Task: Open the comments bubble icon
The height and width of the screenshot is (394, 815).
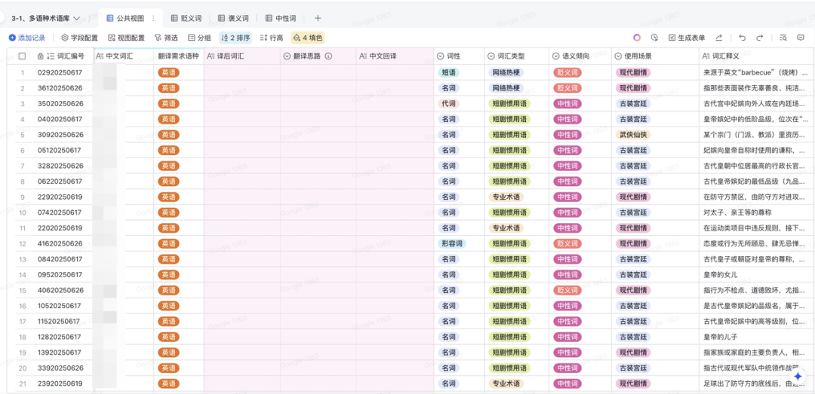Action: (x=801, y=38)
